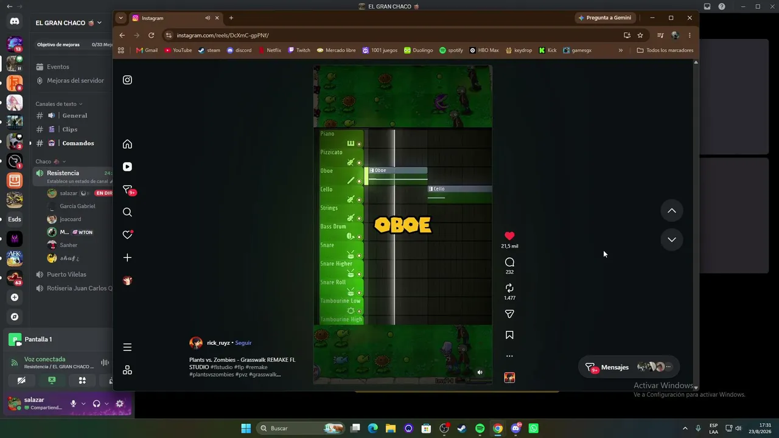The image size is (779, 438).
Task: Open Steam from the Windows taskbar
Action: [462, 428]
